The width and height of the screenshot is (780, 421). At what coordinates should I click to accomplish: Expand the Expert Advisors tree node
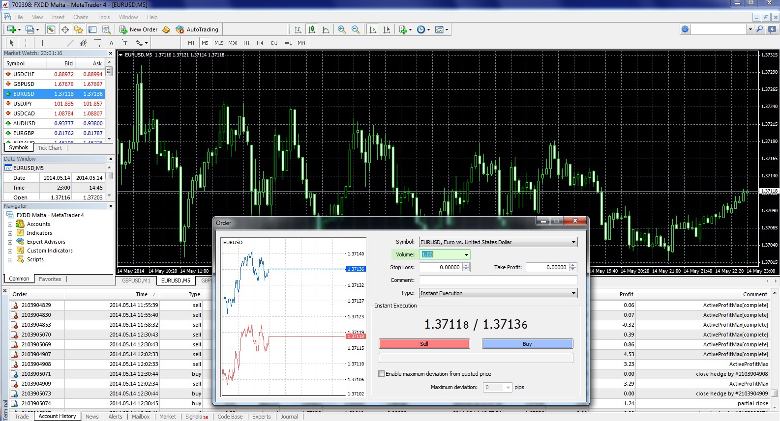pos(10,242)
